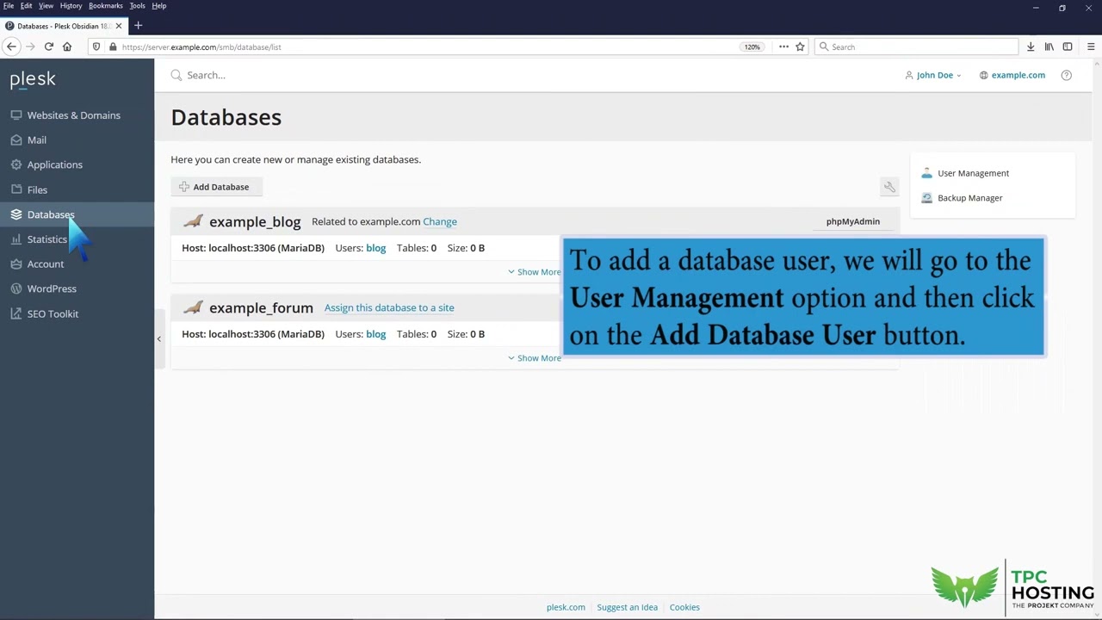Open the Help menu
This screenshot has height=620, width=1102.
click(x=159, y=6)
